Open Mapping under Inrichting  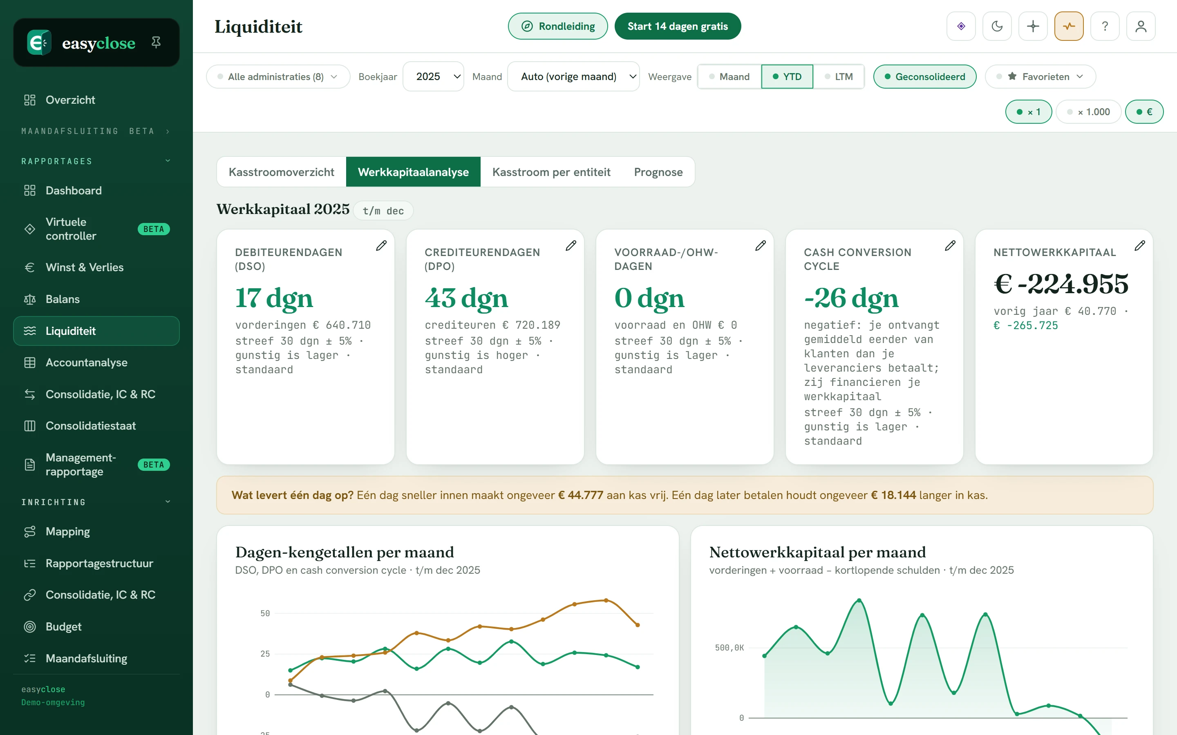click(x=96, y=532)
